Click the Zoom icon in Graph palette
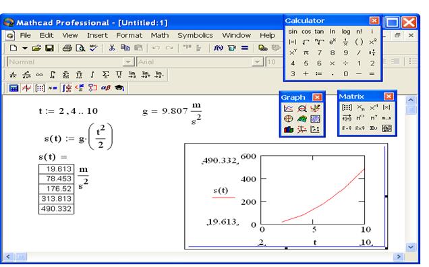 [x=302, y=109]
